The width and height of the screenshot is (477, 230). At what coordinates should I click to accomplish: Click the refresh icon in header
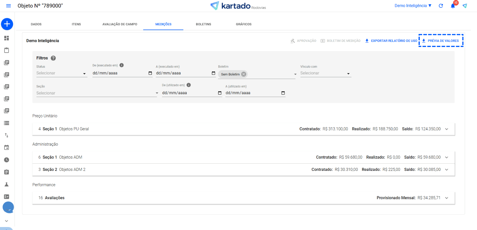tap(441, 6)
